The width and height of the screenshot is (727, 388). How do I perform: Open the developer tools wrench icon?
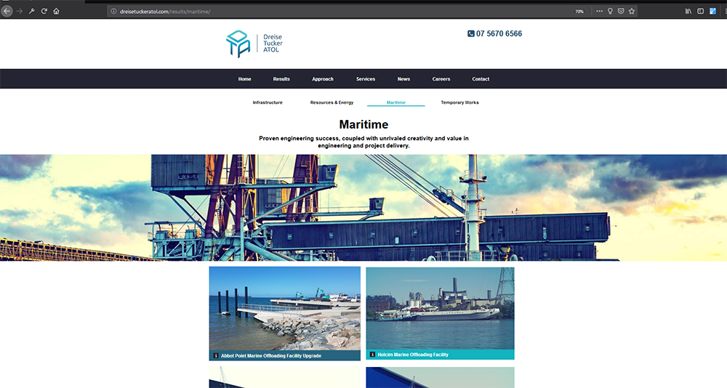(32, 11)
